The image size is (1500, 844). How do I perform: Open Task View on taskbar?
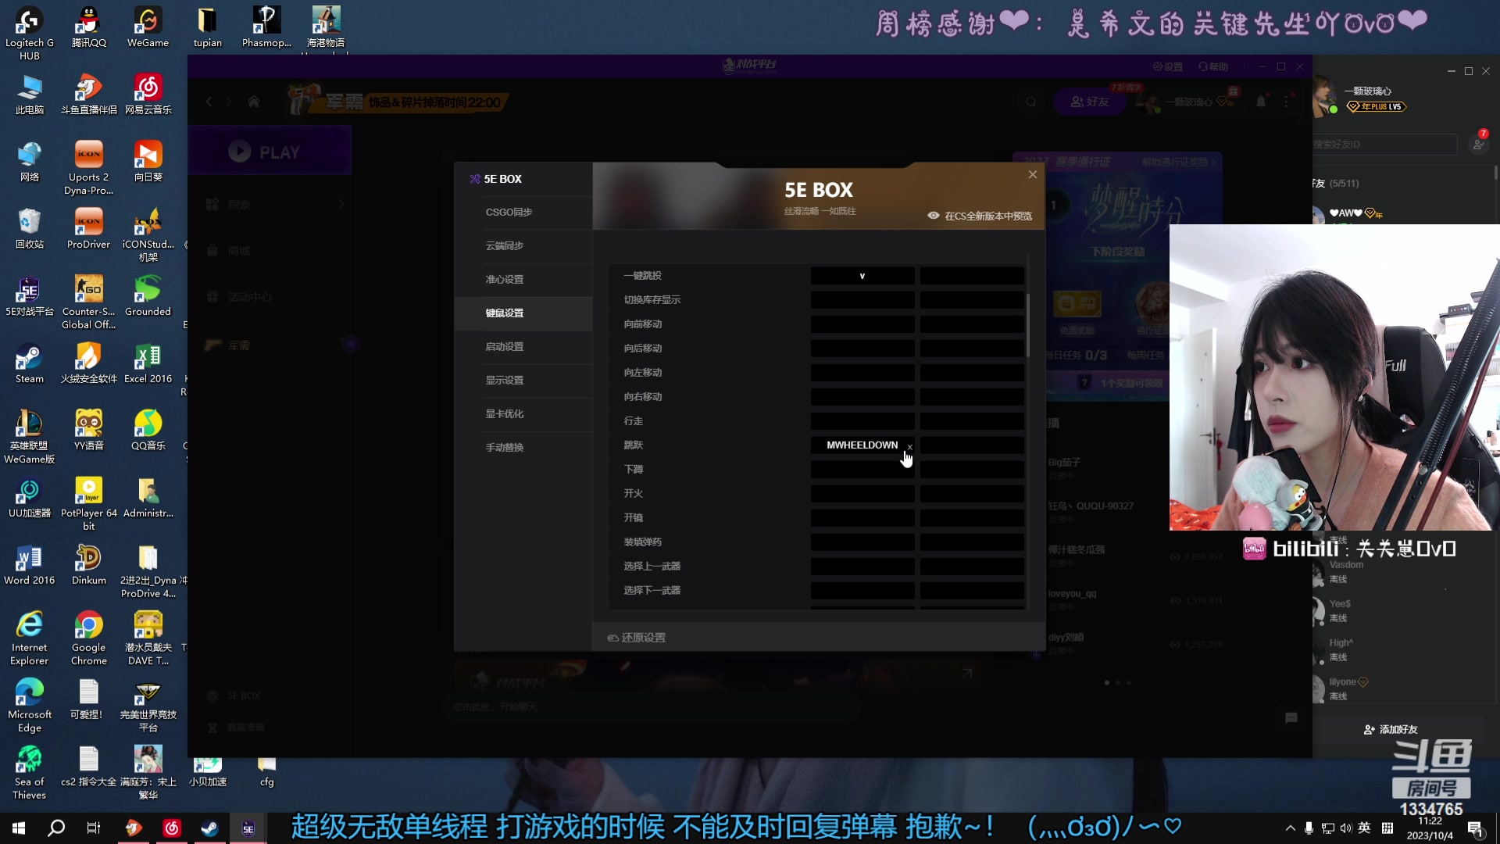click(x=94, y=828)
